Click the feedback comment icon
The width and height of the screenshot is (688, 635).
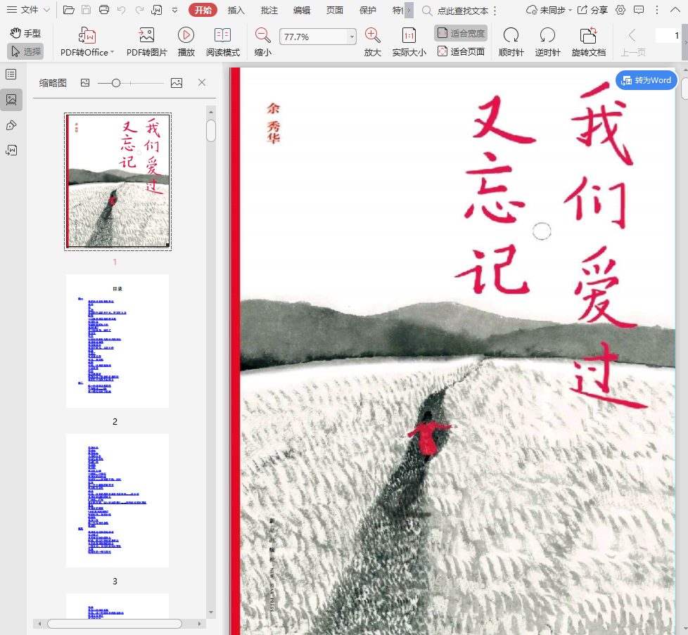pyautogui.click(x=639, y=10)
